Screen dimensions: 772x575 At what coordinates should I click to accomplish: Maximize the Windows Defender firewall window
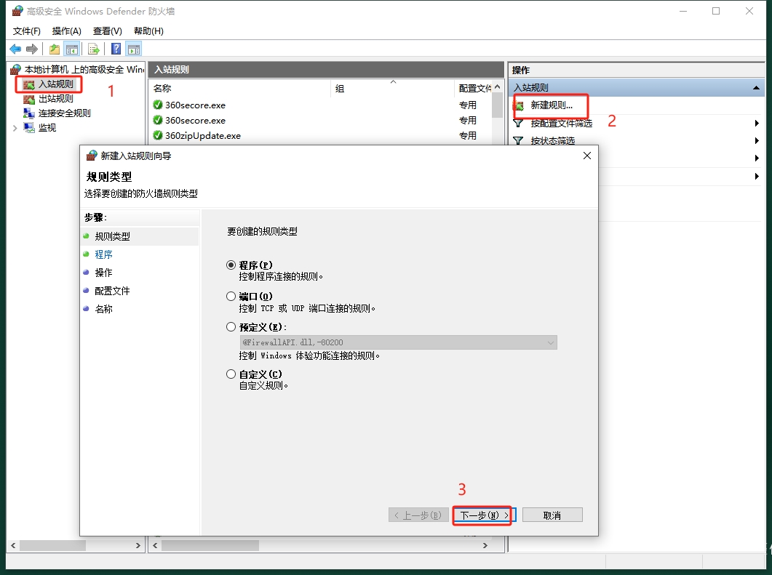pyautogui.click(x=716, y=11)
